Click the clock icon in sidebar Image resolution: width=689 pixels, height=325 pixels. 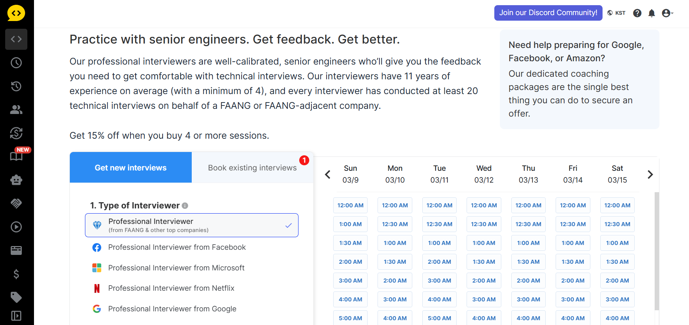pos(16,63)
